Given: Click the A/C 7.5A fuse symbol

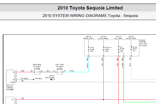Looking at the screenshot, I should (118, 48).
